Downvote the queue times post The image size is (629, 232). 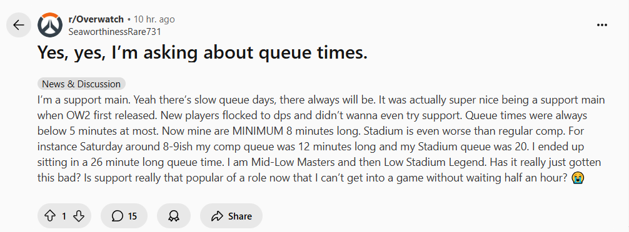(x=79, y=216)
